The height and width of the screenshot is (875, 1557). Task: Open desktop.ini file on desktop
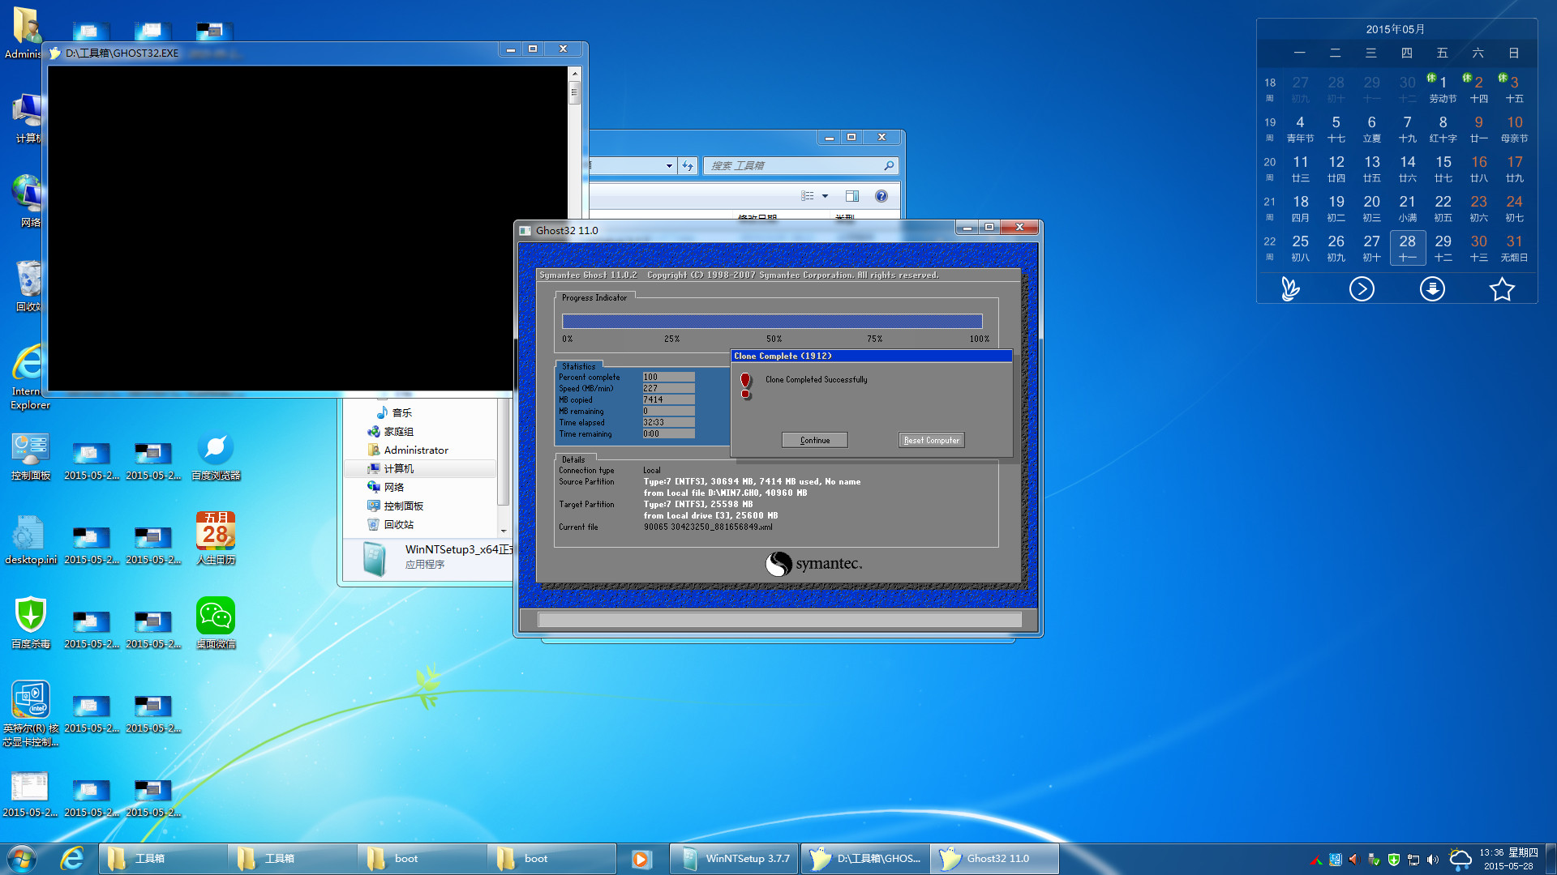click(31, 539)
